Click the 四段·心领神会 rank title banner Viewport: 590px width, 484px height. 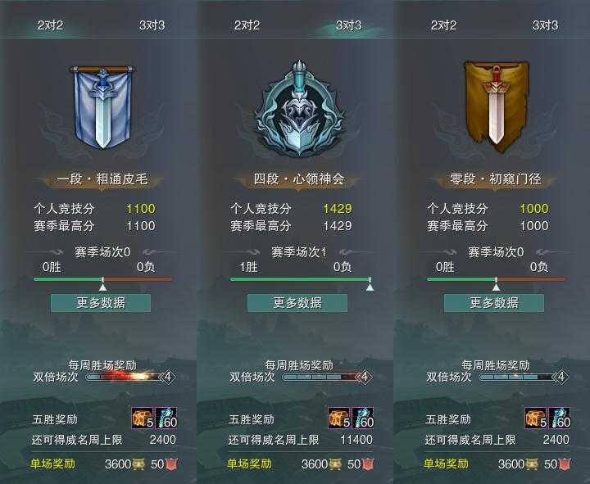(299, 179)
